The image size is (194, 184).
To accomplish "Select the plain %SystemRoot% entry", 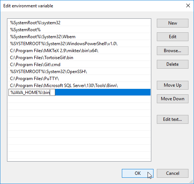I will 79,30.
